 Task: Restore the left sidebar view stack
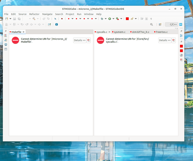[6, 31]
